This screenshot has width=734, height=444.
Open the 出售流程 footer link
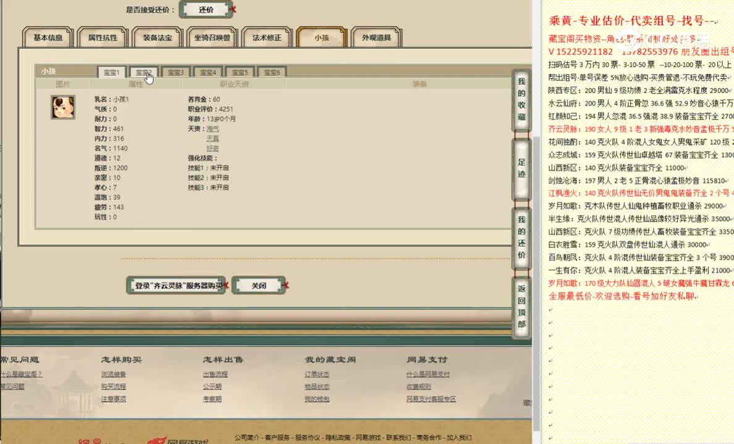(x=216, y=374)
